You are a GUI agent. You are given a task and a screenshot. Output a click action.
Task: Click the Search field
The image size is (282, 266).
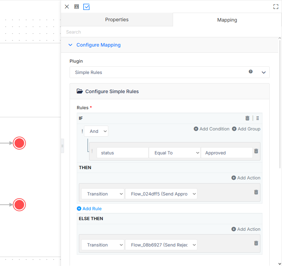point(171,32)
